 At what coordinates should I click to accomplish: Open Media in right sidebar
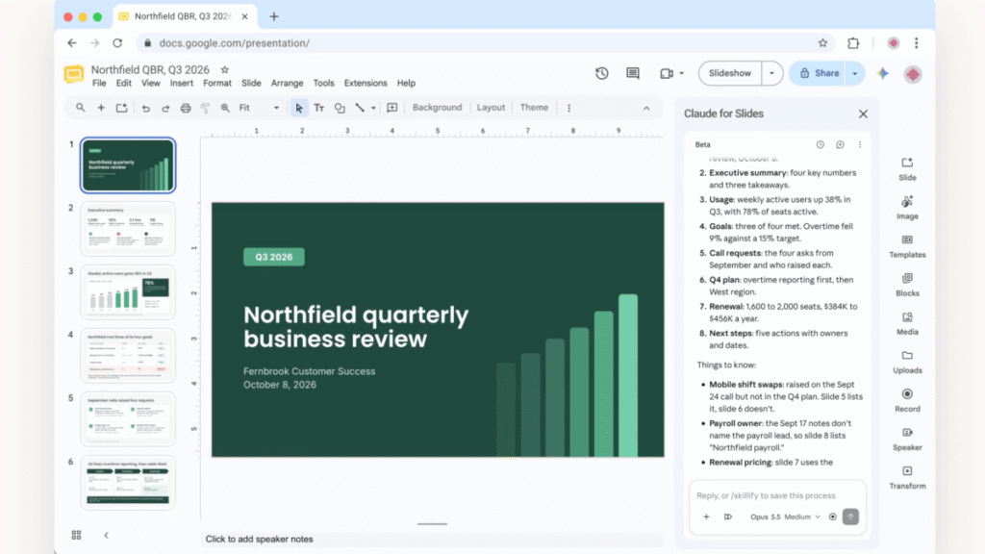pyautogui.click(x=907, y=323)
